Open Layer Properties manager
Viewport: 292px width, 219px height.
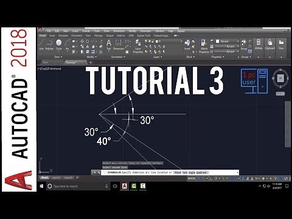pyautogui.click(x=138, y=46)
